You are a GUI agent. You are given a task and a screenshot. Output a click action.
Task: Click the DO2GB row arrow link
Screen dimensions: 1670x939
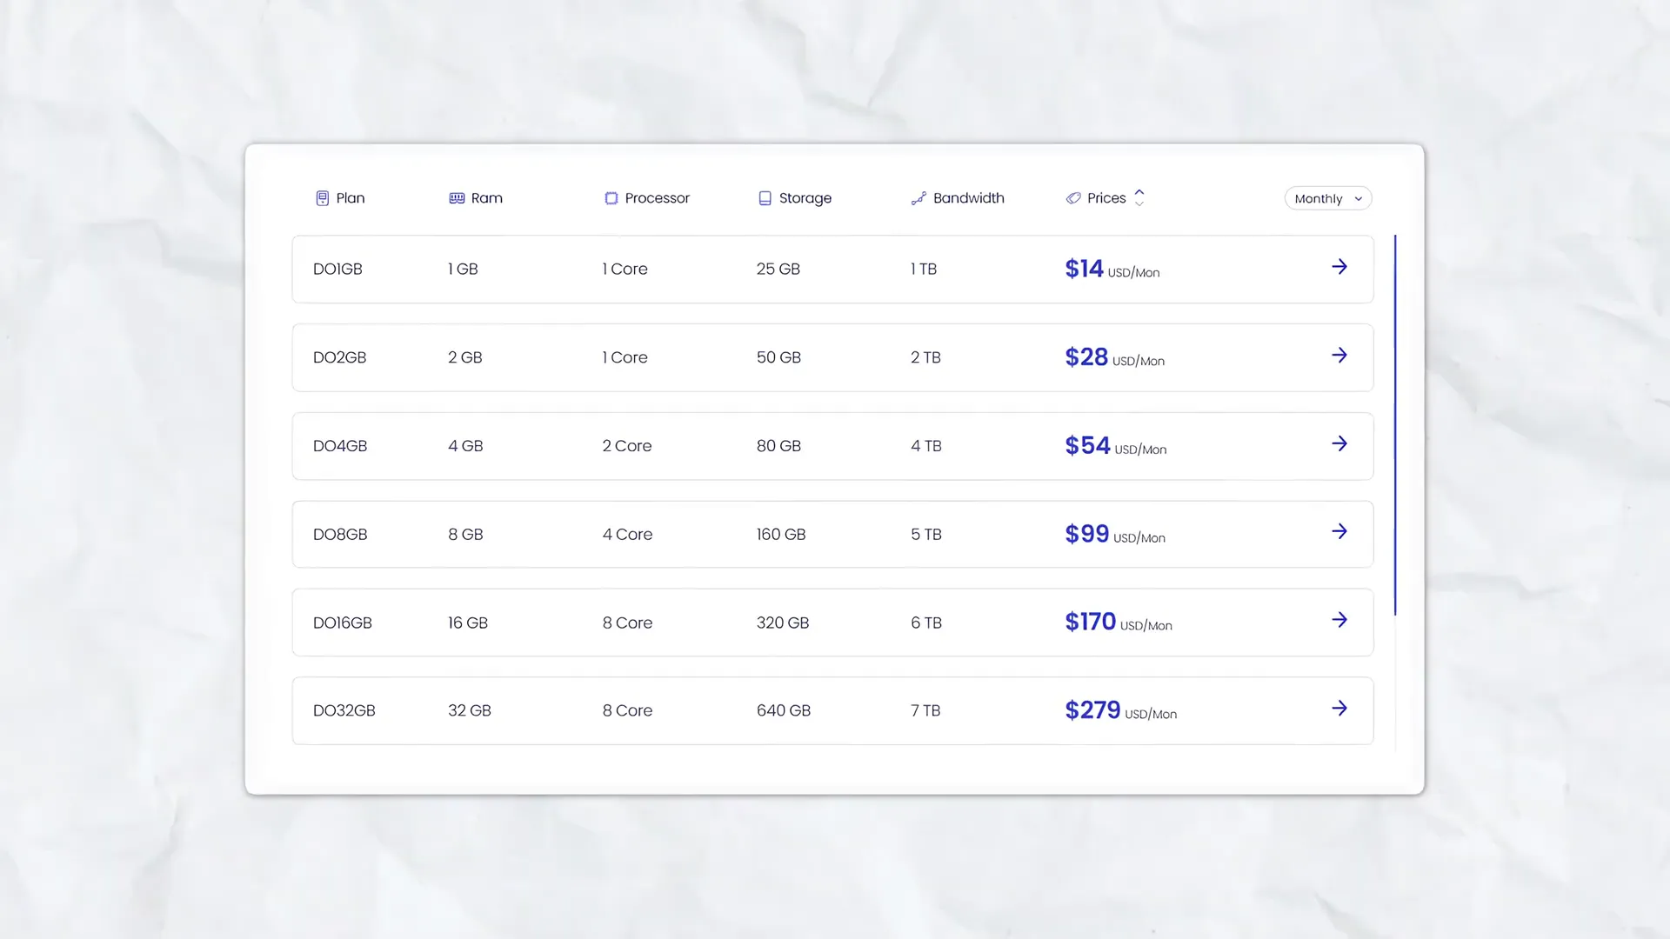pos(1339,356)
